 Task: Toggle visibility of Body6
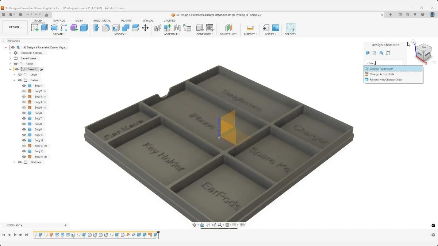24,113
